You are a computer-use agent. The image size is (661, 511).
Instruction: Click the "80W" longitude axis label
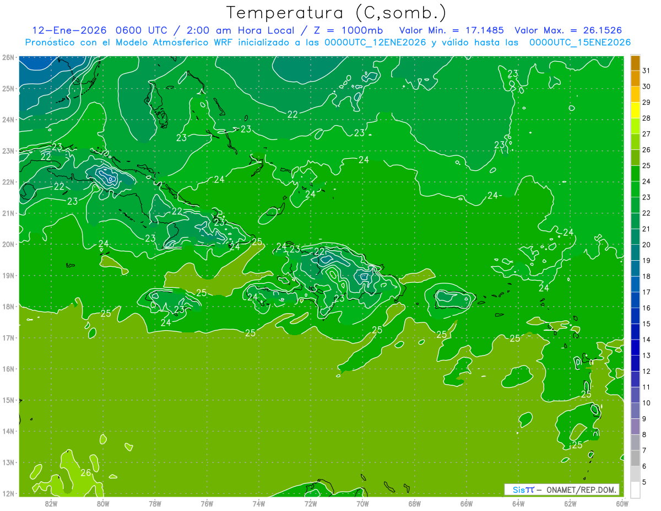103,503
